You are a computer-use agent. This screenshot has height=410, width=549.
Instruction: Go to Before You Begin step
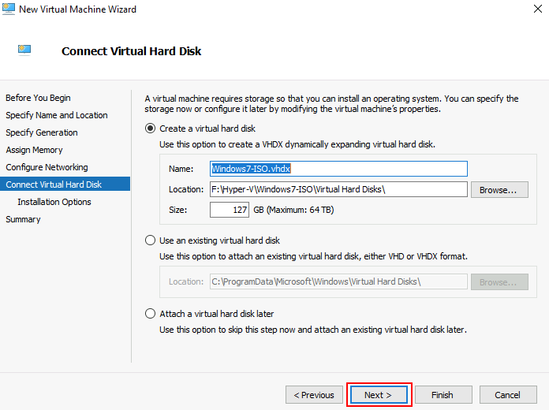[x=38, y=98]
